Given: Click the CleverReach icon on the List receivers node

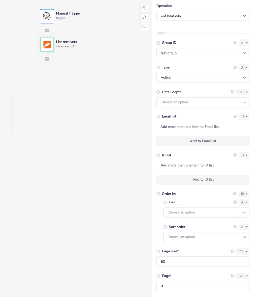Looking at the screenshot, I should click(47, 44).
